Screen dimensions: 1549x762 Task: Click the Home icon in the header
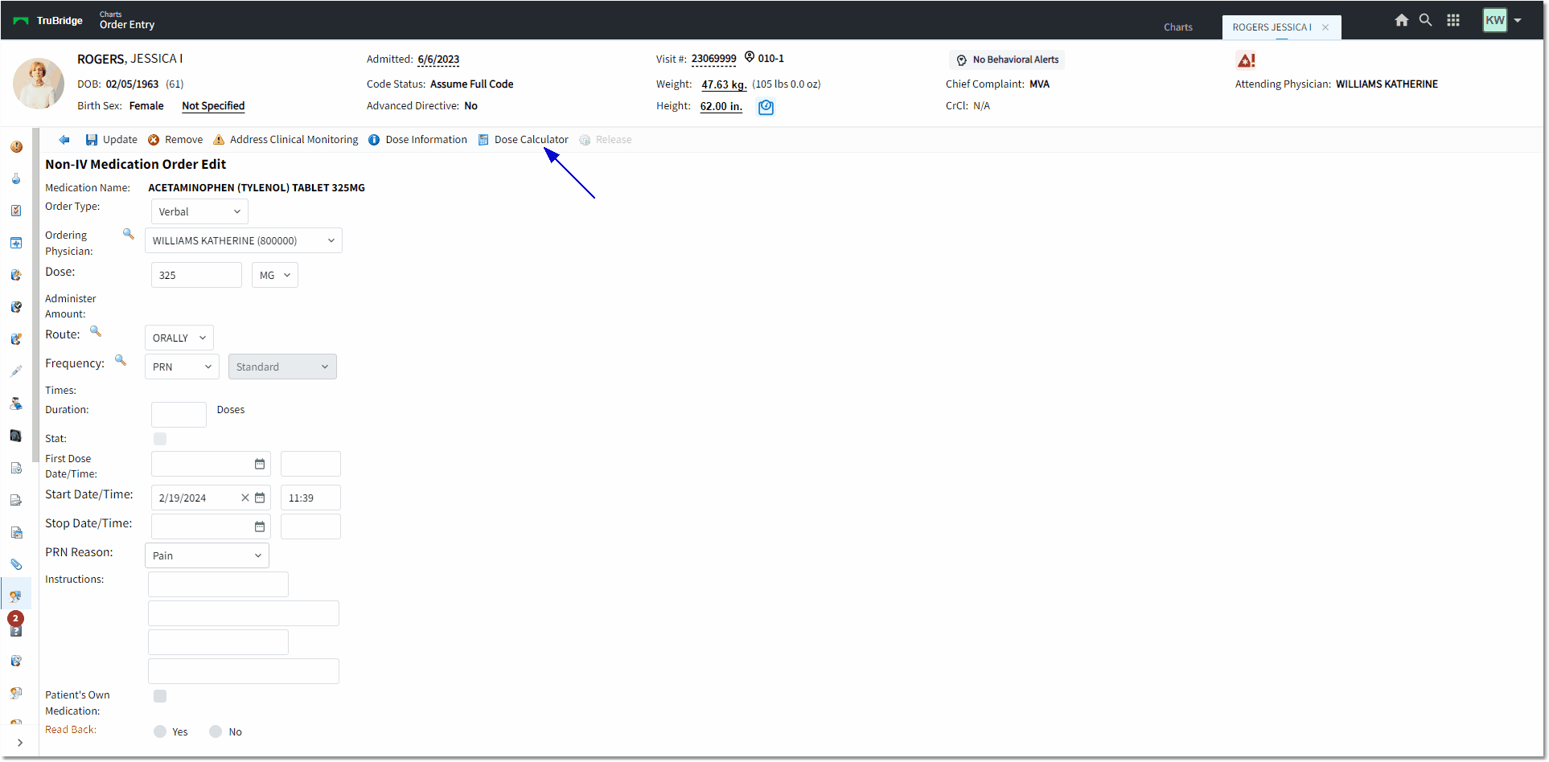pos(1401,20)
